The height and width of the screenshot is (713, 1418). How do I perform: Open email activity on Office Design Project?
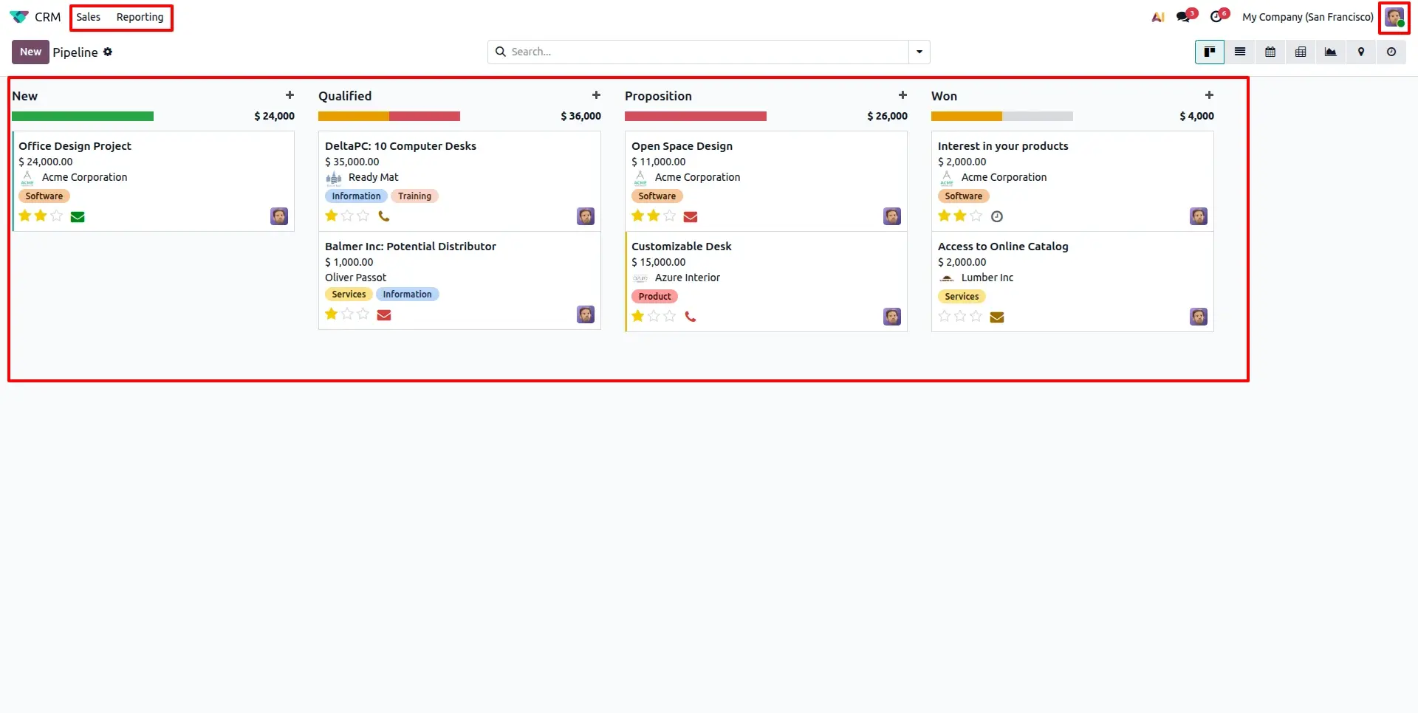[78, 216]
